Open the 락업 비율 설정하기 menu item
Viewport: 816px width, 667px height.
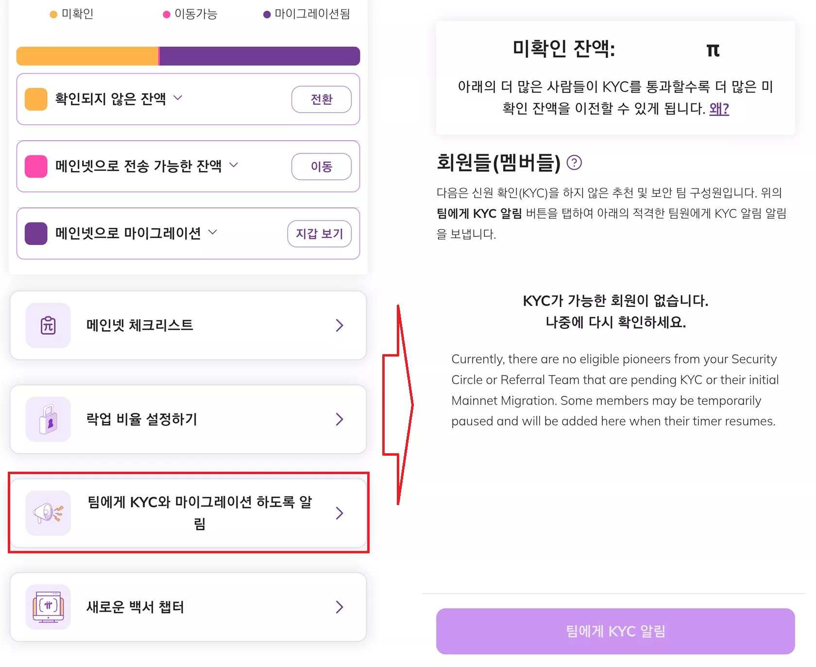coord(188,419)
